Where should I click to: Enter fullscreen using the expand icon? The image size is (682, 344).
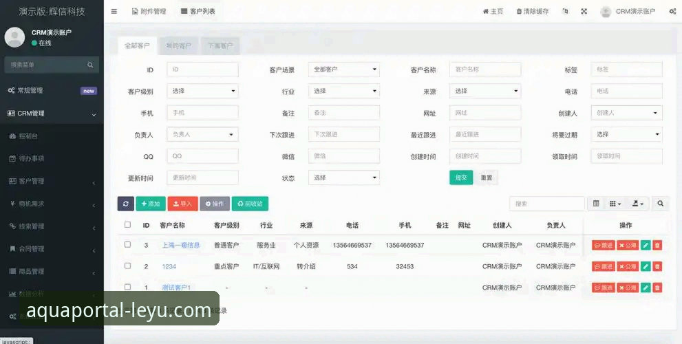[x=584, y=11]
